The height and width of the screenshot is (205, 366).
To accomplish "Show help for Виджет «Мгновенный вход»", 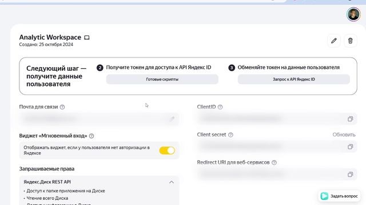I will [91, 136].
